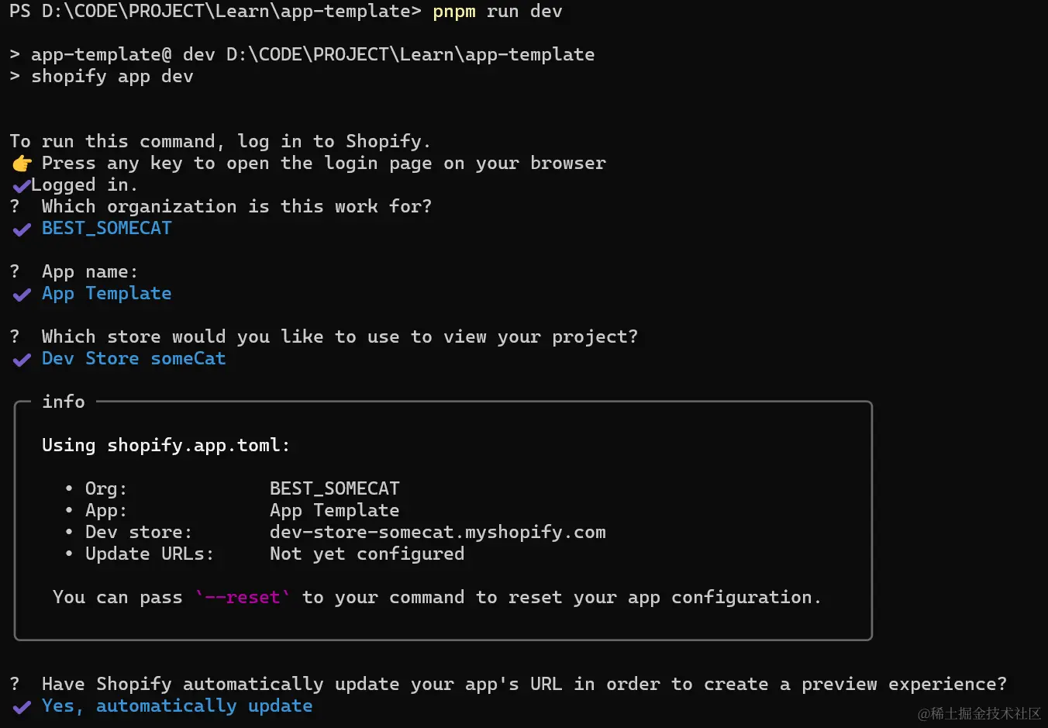Click the 'BEST_SOMECAT' value in info box

(x=335, y=489)
